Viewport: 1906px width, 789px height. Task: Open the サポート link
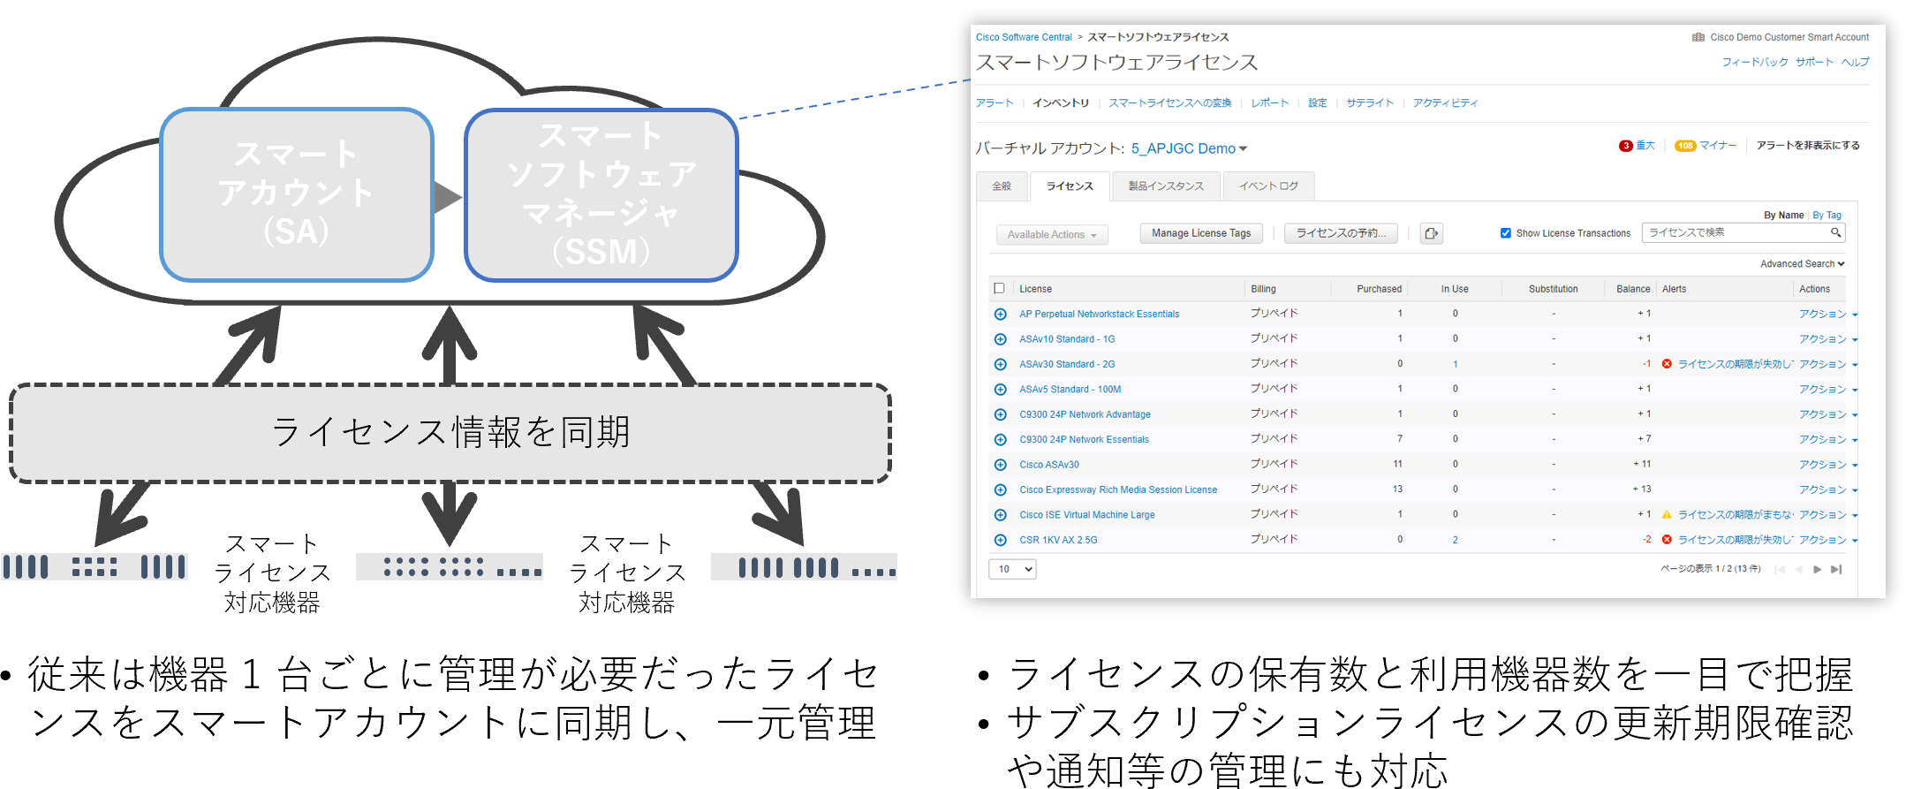pyautogui.click(x=1814, y=63)
